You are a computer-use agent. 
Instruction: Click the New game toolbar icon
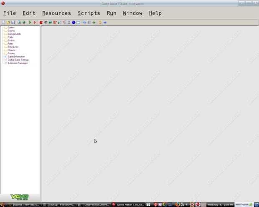3,22
